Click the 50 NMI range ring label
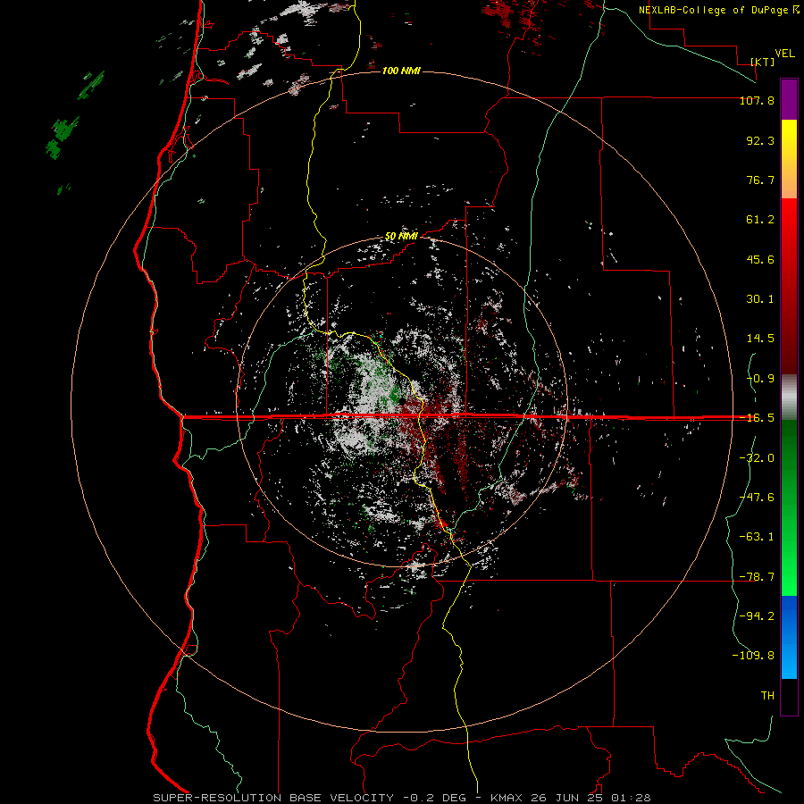 (x=401, y=236)
